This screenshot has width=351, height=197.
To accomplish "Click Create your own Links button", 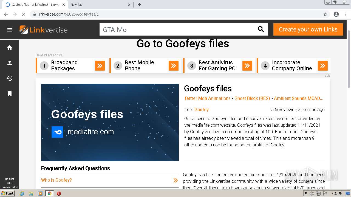I will [x=308, y=29].
